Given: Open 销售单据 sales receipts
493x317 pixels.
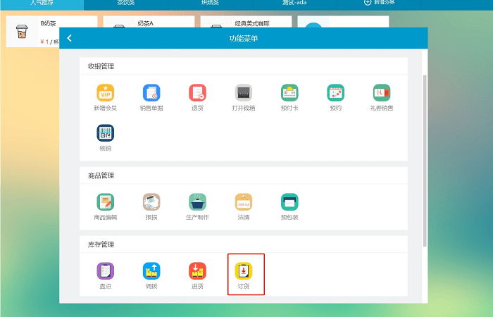Looking at the screenshot, I should coord(151,92).
